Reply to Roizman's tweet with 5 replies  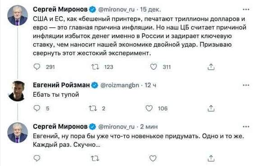[37, 108]
